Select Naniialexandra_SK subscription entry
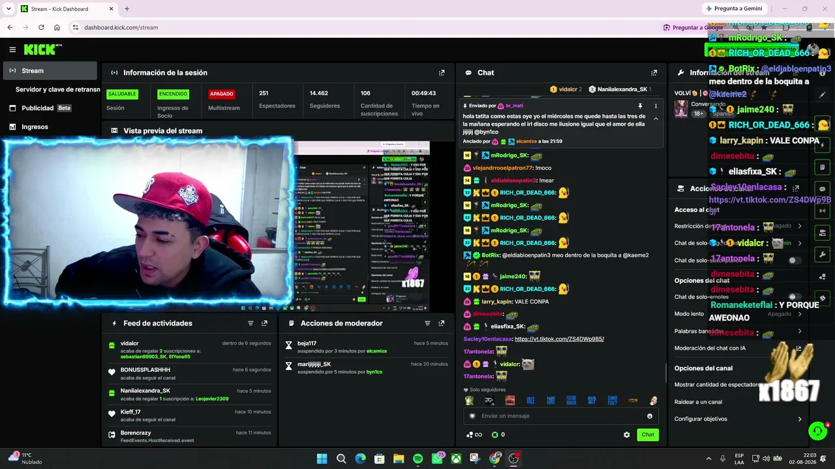This screenshot has height=469, width=835. pos(189,394)
